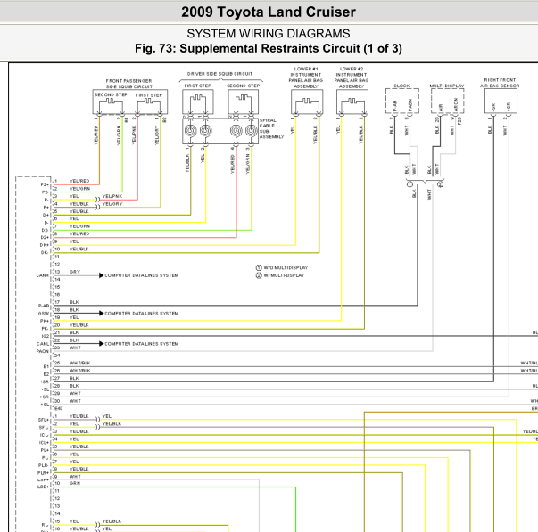This screenshot has height=532, width=538.
Task: Click the "E47" connector code
Action: [x=59, y=409]
